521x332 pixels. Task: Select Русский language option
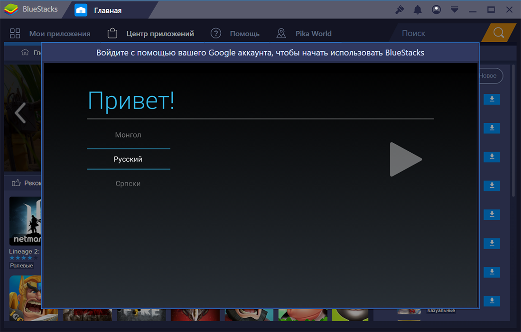click(x=128, y=159)
